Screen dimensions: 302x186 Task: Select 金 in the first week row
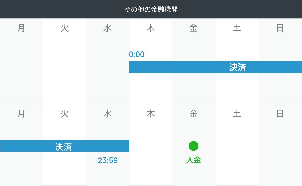pos(194,28)
